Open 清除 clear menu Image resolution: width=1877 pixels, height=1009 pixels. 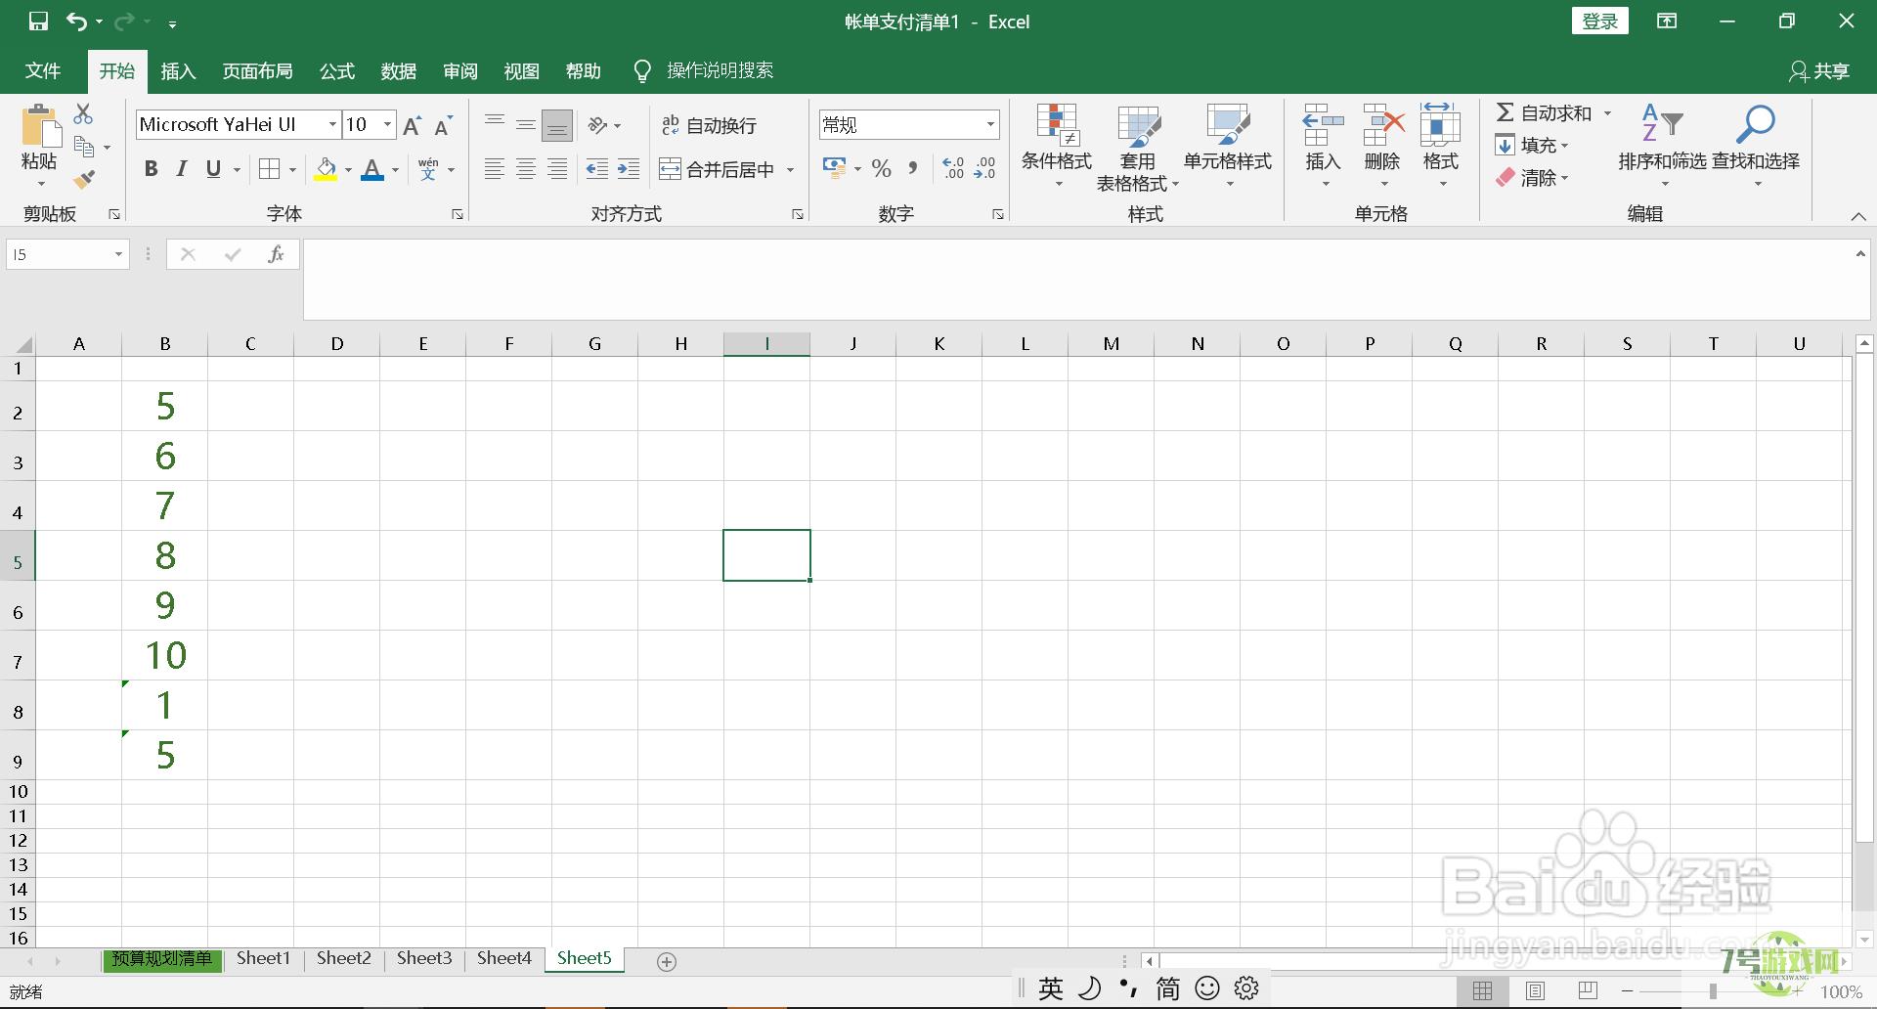point(1532,178)
